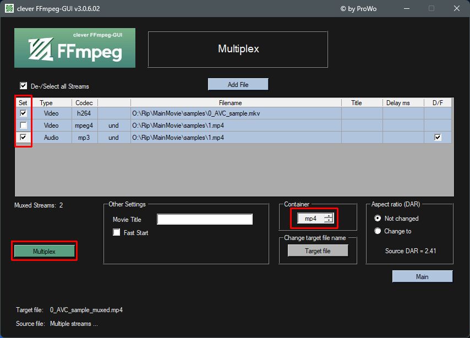Select the Change to aspect ratio option
The height and width of the screenshot is (338, 470).
point(378,231)
